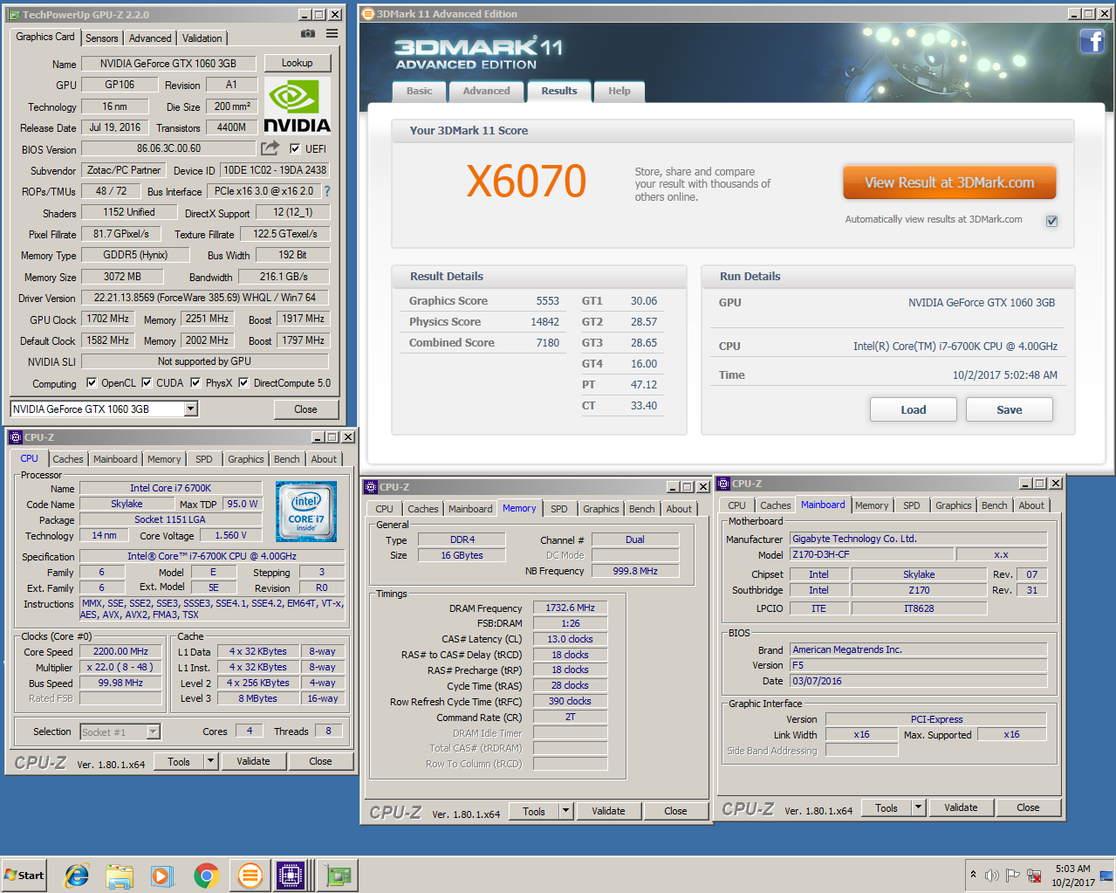Click the bus interface question mark icon
The height and width of the screenshot is (893, 1116).
click(x=327, y=191)
